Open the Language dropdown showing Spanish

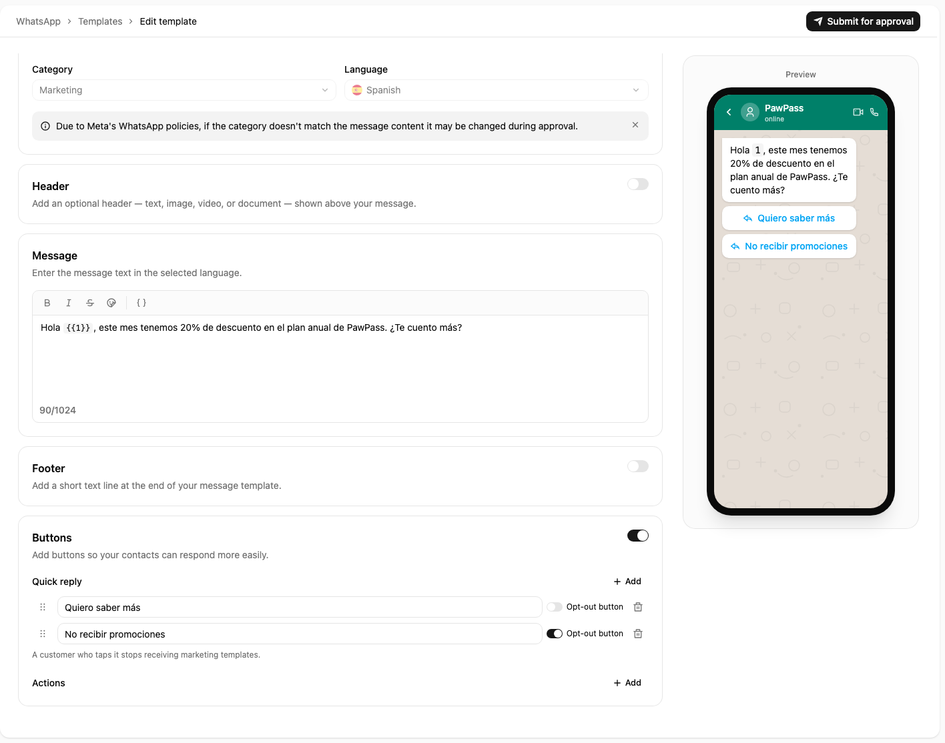(x=497, y=90)
